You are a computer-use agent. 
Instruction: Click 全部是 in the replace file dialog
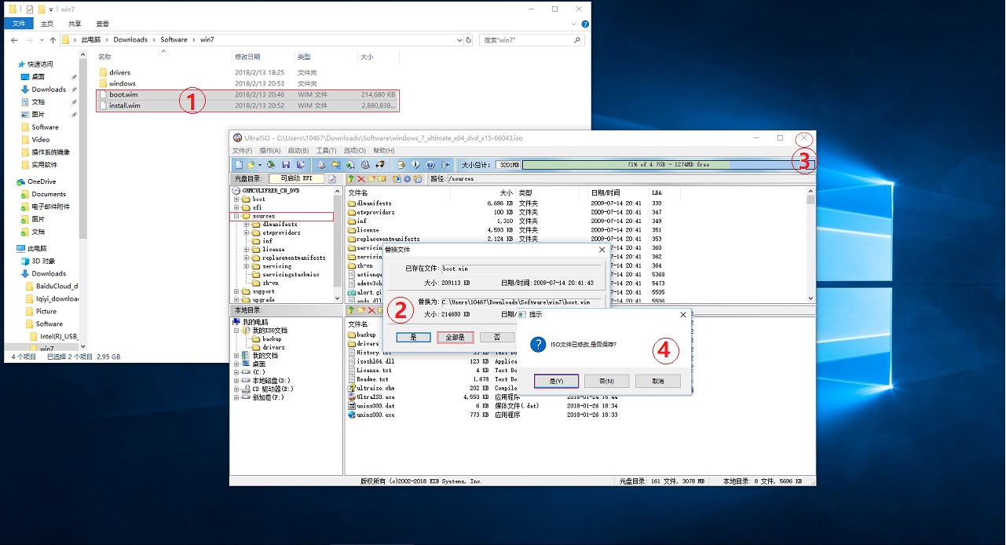[455, 337]
